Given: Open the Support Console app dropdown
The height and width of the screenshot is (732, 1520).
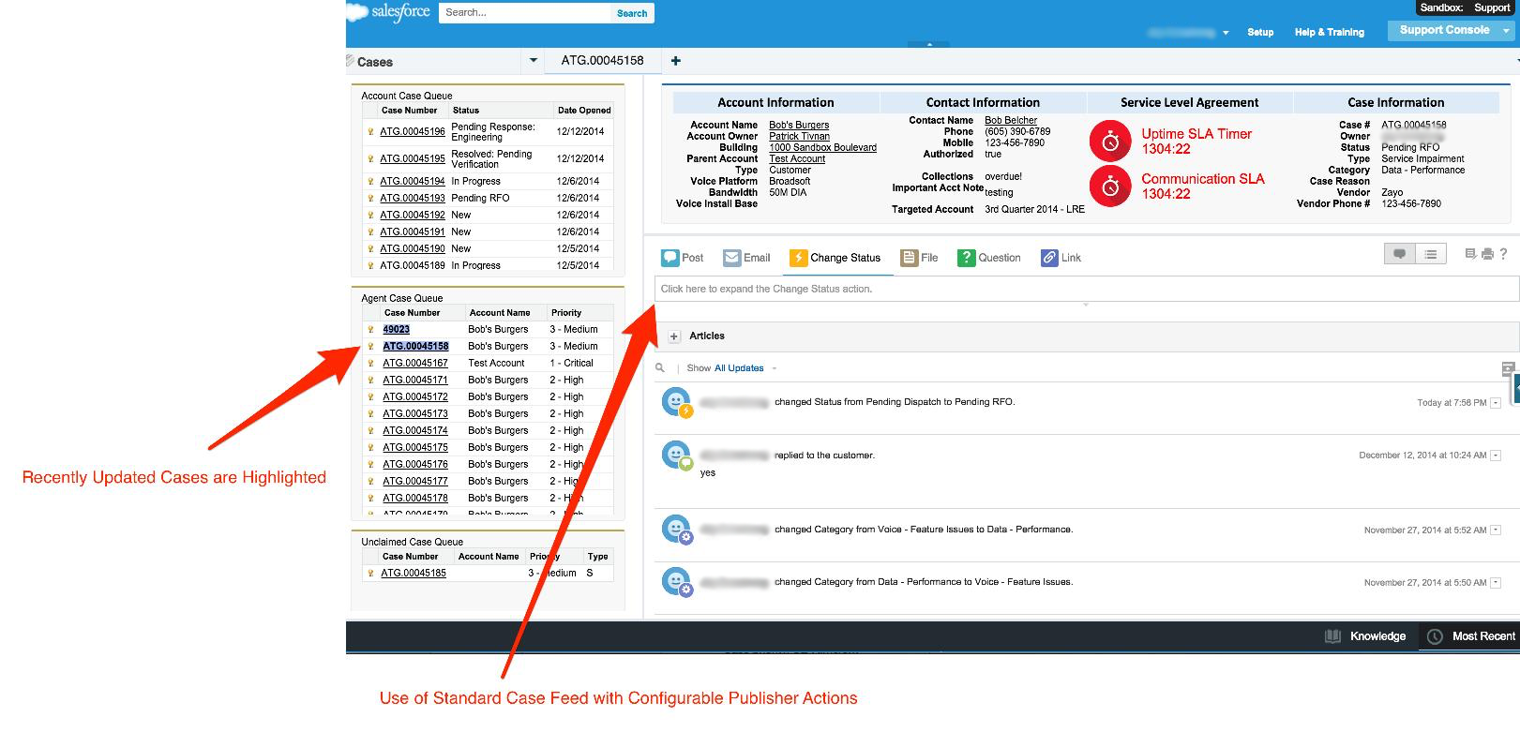Looking at the screenshot, I should click(1508, 31).
